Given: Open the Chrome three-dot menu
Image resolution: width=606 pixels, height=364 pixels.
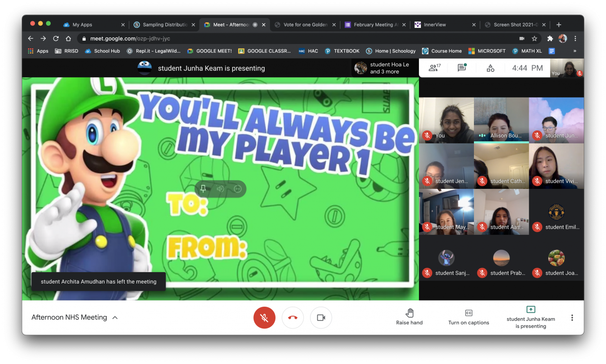Looking at the screenshot, I should (575, 38).
